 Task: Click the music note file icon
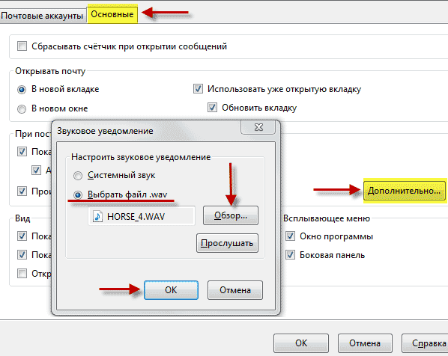point(97,216)
